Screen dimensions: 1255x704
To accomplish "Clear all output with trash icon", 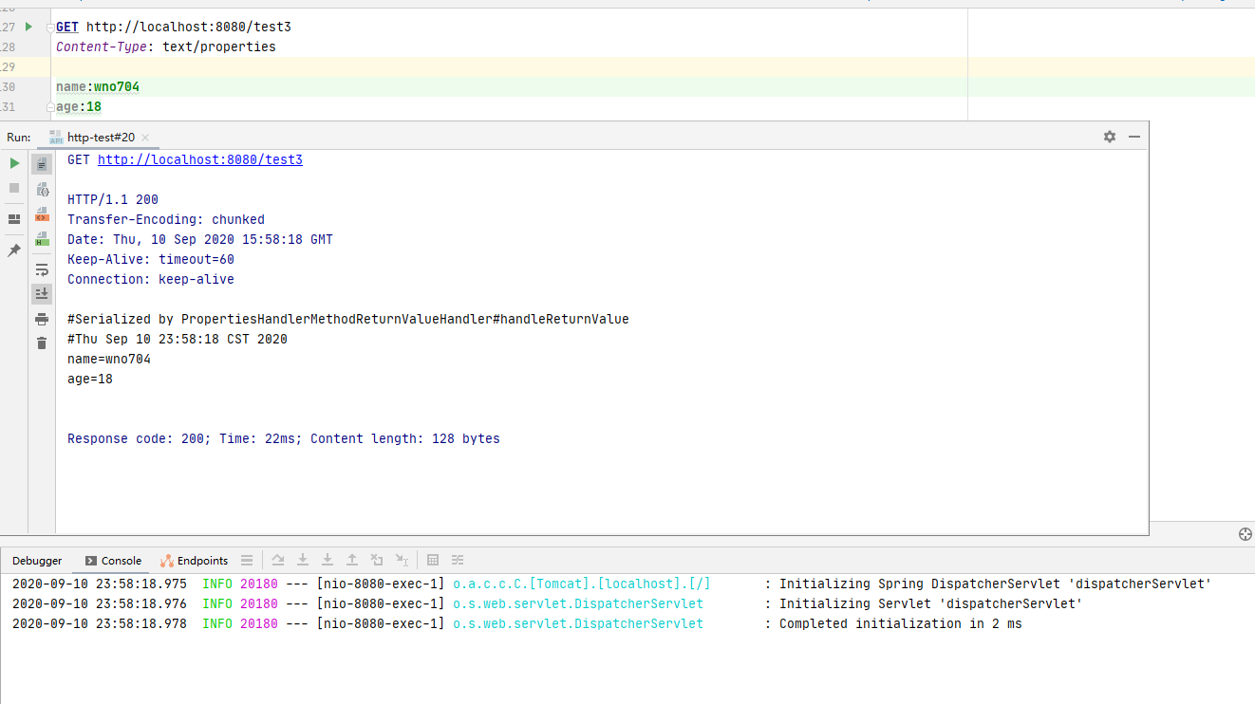I will 42,343.
